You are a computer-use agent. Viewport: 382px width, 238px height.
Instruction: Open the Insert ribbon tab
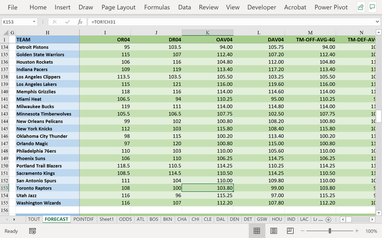click(x=63, y=7)
